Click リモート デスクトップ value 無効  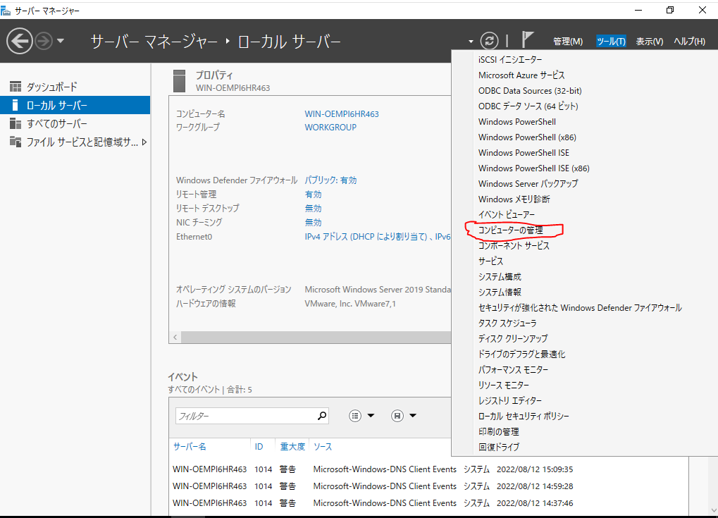click(x=314, y=208)
